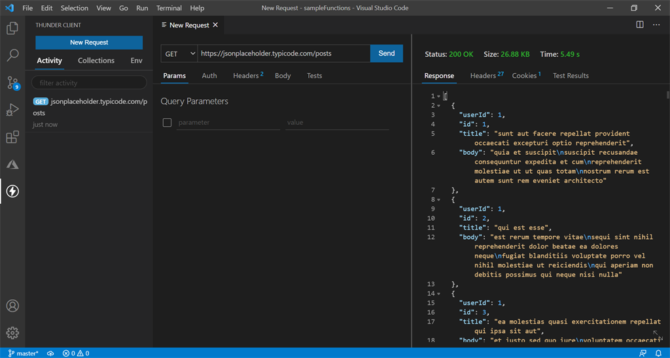Select the Params request tab
The width and height of the screenshot is (670, 358).
(x=174, y=76)
